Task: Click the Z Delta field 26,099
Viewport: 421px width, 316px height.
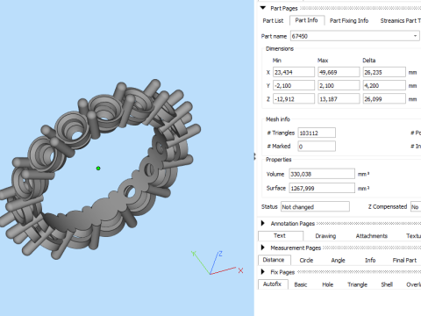Action: (x=384, y=99)
